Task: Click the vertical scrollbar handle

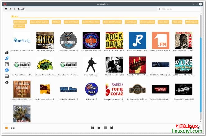Action: point(201,75)
